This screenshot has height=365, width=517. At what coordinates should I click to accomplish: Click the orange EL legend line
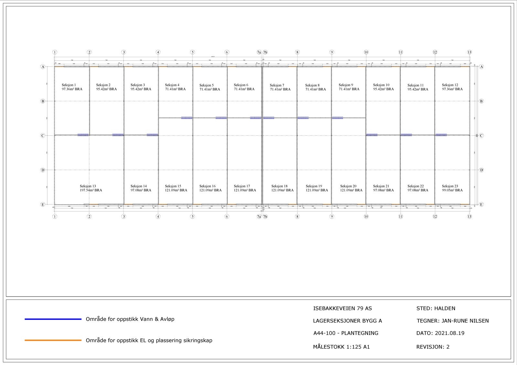click(x=53, y=340)
